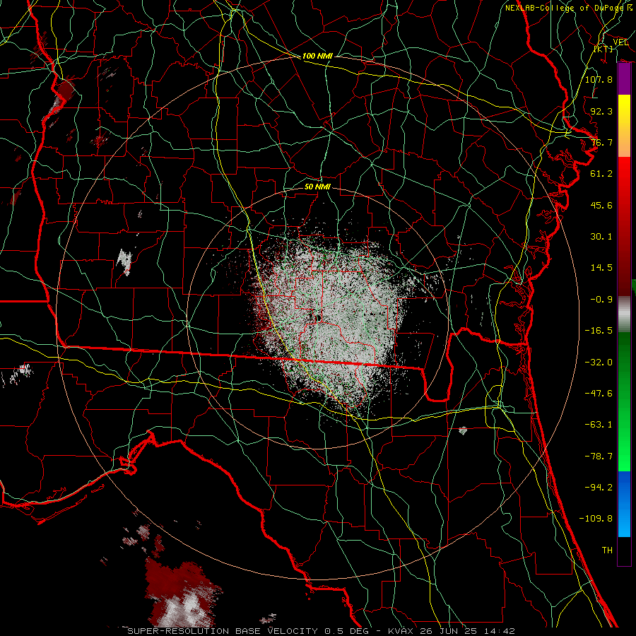The image size is (636, 636).
Task: Click the -109.8 legend value
Action: (x=596, y=519)
